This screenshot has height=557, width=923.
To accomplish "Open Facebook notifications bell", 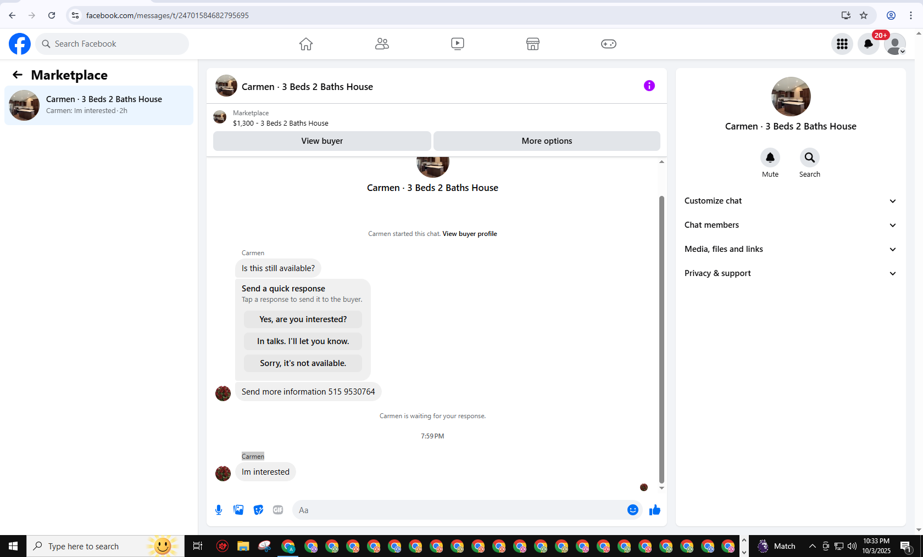I will (869, 44).
